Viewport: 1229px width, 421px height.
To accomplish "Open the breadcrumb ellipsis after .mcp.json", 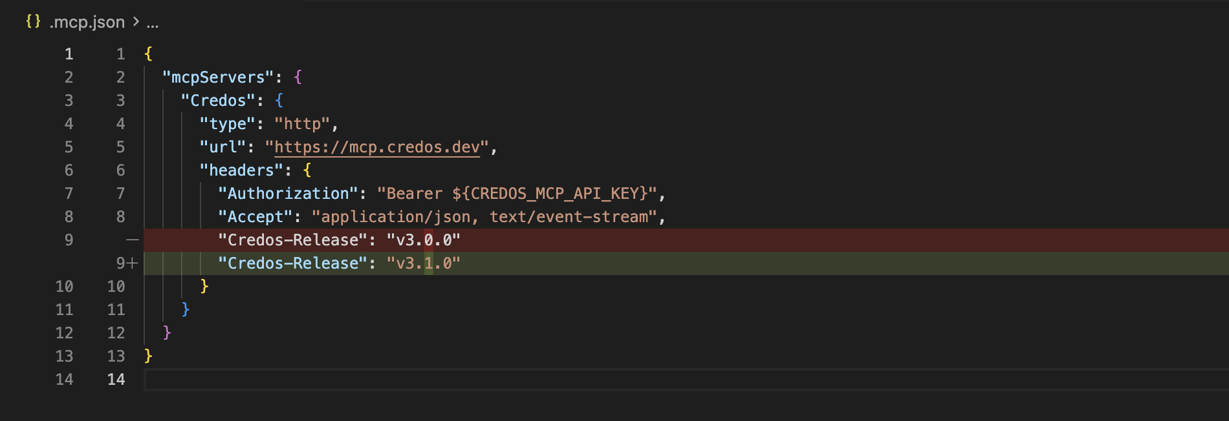I will pos(153,25).
